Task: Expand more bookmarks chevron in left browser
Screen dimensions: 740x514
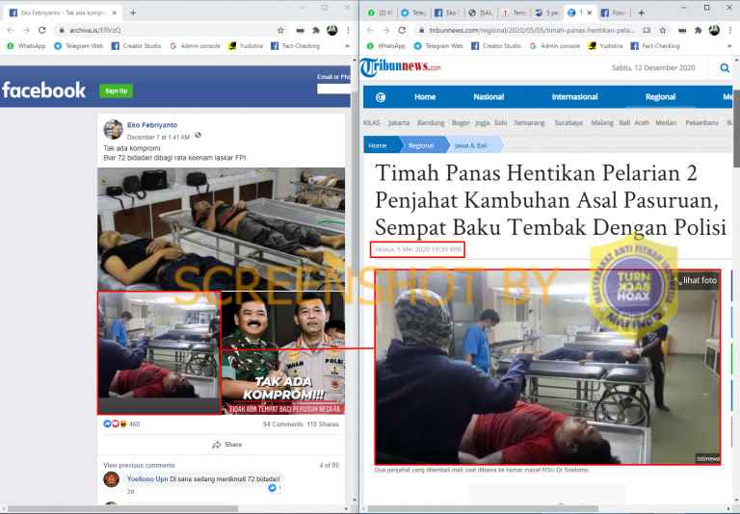Action: pyautogui.click(x=347, y=46)
